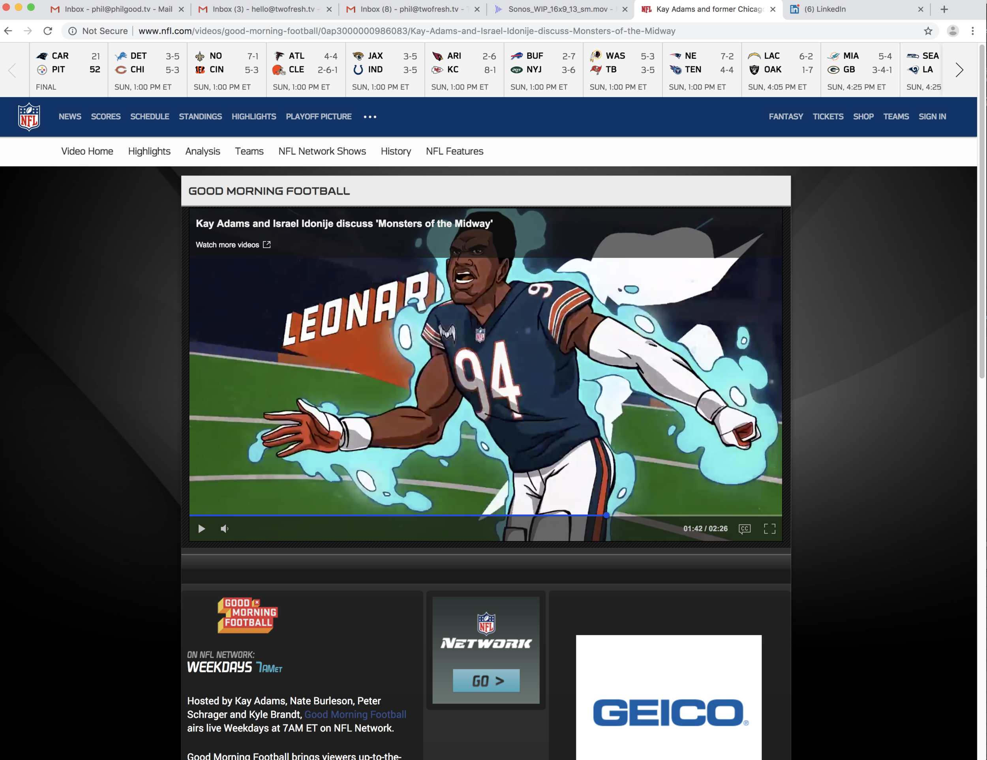Open the SCORES menu item
Screen dimensions: 987x760
(106, 116)
